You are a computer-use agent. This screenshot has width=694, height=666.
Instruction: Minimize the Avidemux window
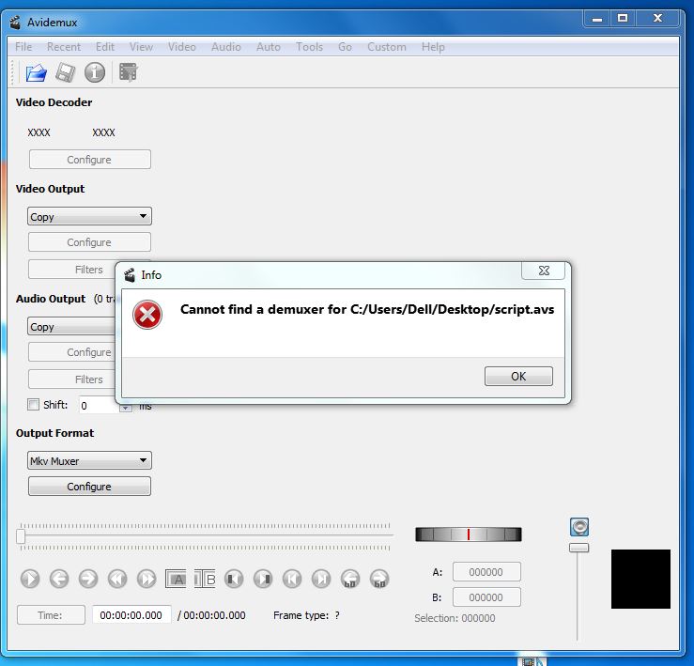click(x=597, y=19)
